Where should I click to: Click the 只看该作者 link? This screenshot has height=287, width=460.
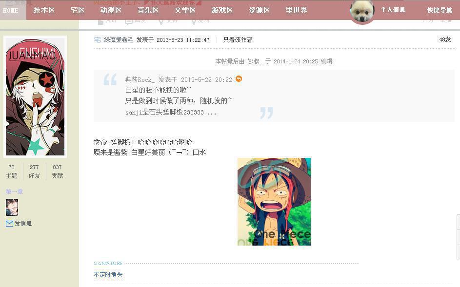(238, 40)
